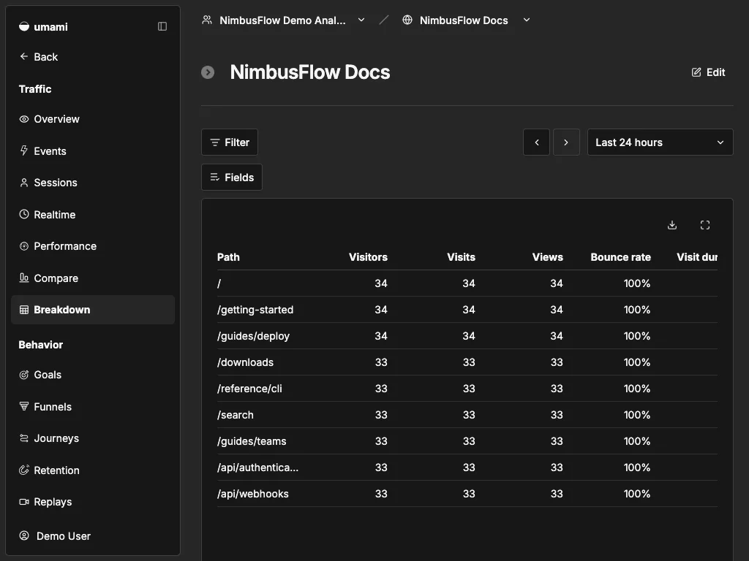The width and height of the screenshot is (749, 561).
Task: Open the Overview page
Action: (93, 119)
